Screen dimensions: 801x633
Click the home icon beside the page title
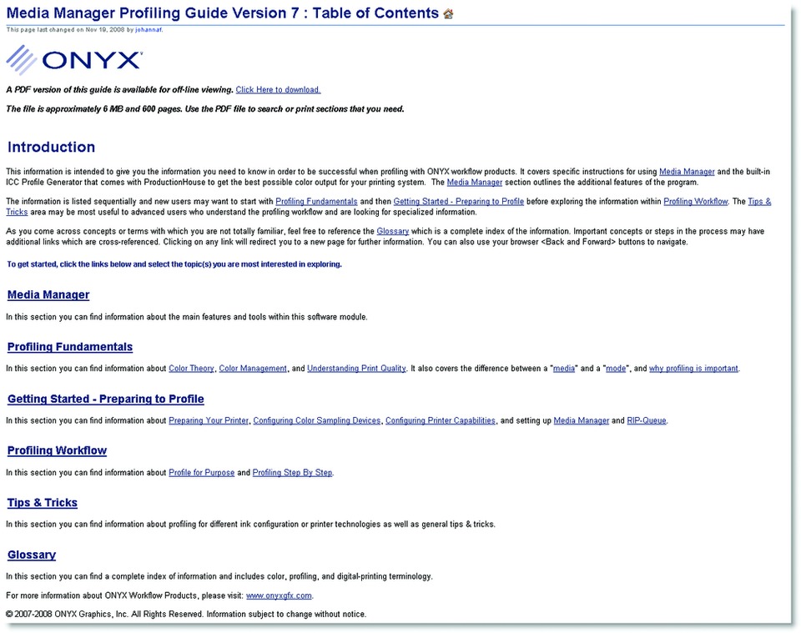click(x=449, y=14)
